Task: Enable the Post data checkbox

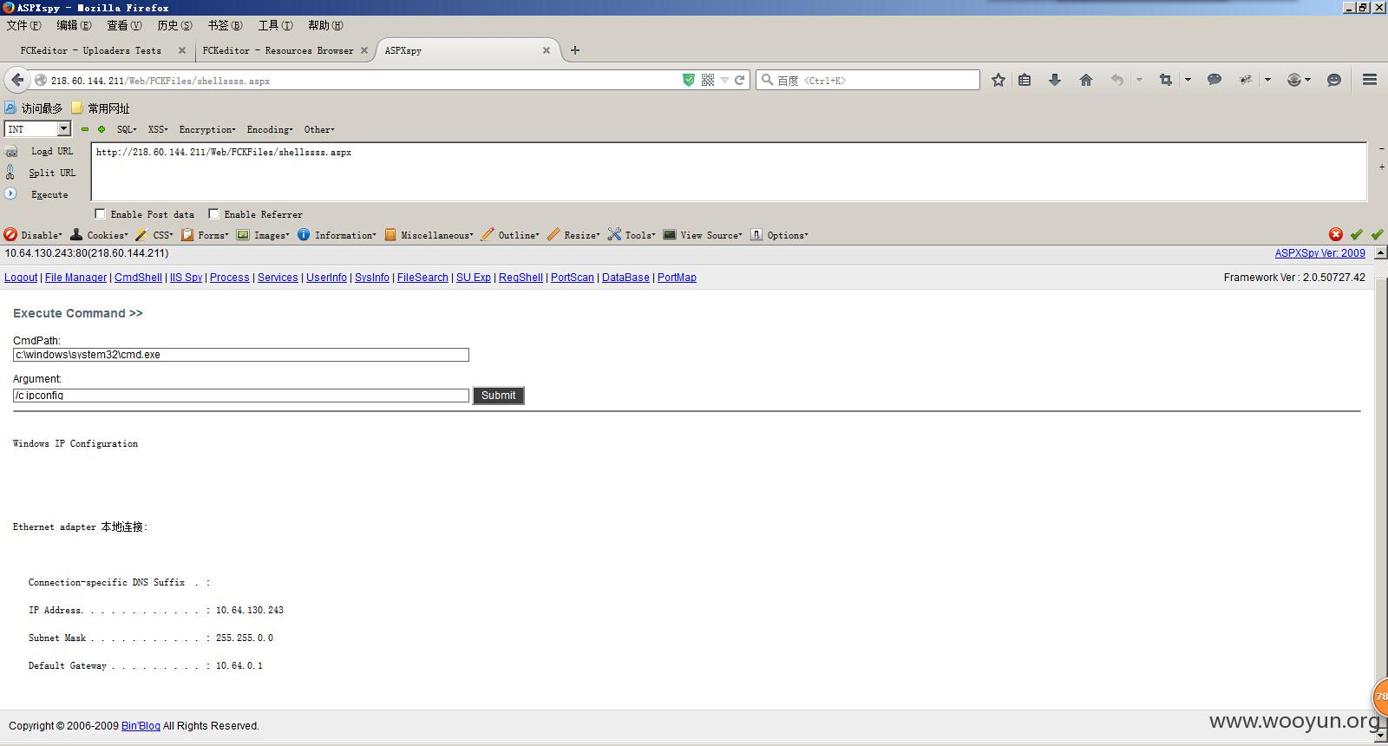Action: point(100,213)
